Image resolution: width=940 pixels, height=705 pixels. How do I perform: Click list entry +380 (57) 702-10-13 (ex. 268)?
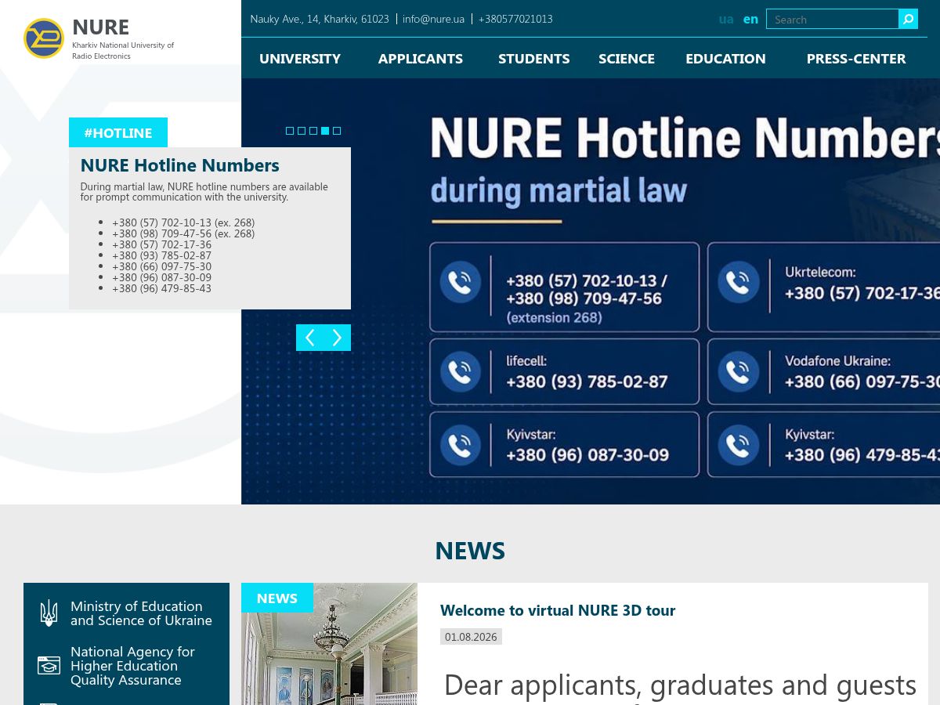pos(183,222)
